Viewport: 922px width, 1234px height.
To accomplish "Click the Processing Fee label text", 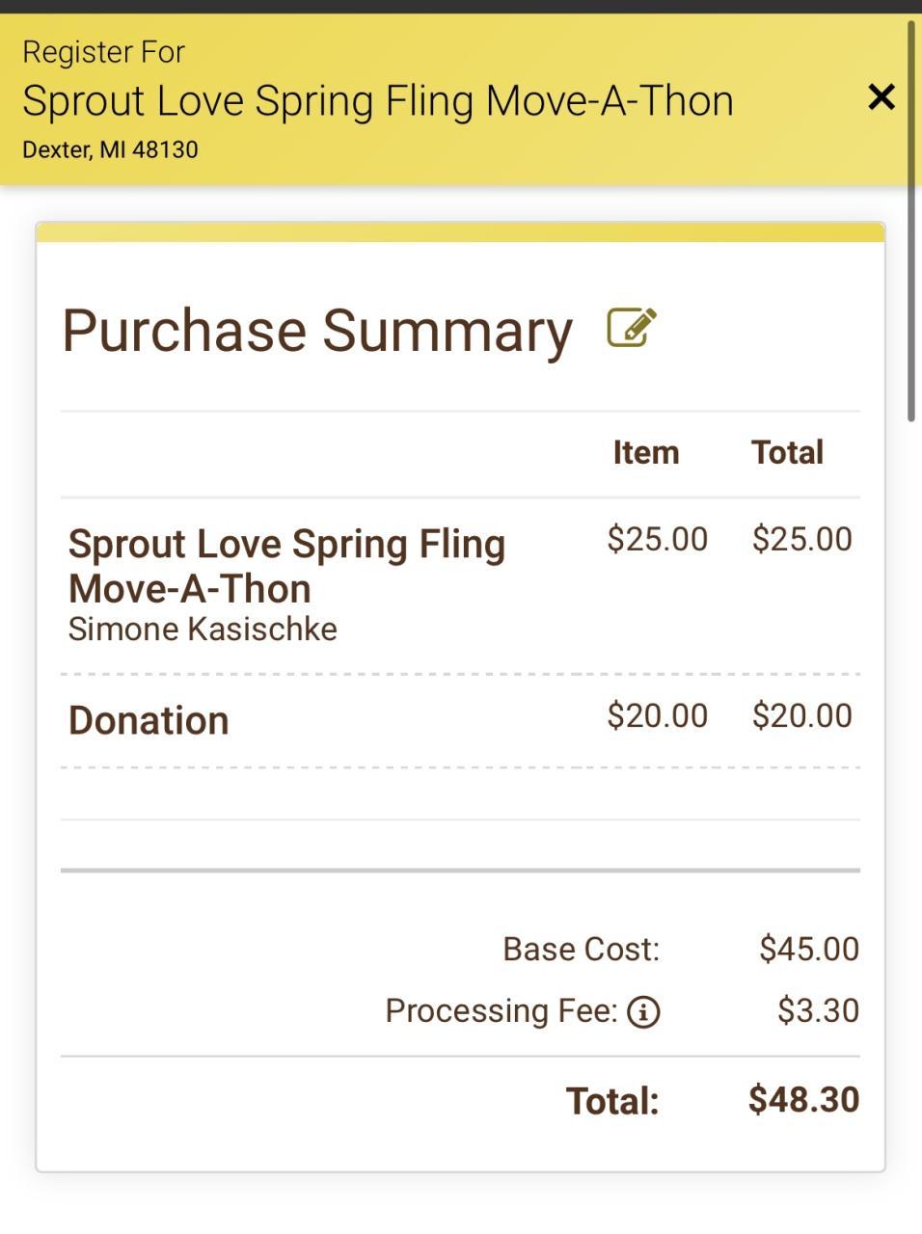I will click(501, 1010).
